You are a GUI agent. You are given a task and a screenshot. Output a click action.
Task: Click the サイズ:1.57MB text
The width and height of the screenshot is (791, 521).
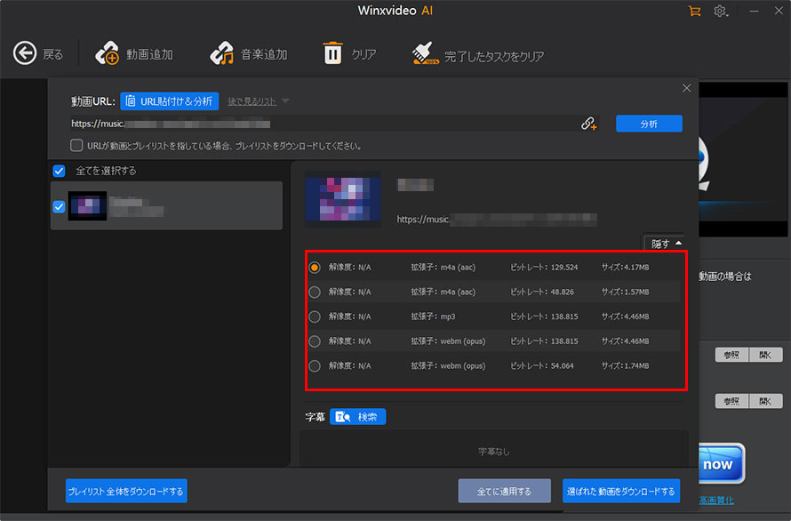(626, 292)
